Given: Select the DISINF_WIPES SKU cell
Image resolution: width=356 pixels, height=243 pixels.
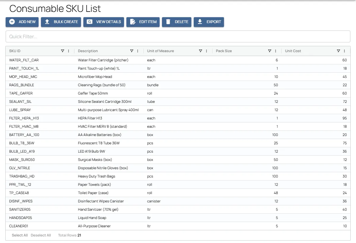Looking at the screenshot, I should [x=40, y=201].
